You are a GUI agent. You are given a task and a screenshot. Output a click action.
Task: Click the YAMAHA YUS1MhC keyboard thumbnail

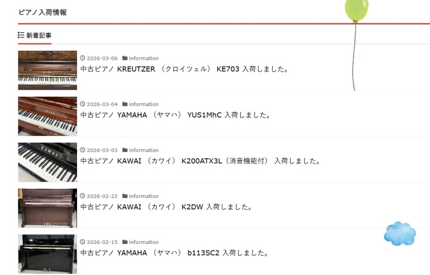pos(47,116)
